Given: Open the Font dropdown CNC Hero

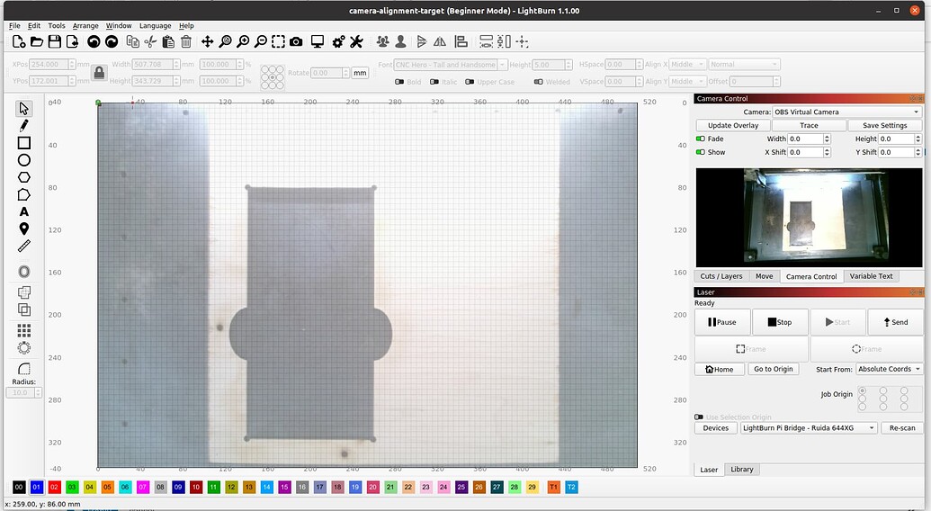Looking at the screenshot, I should coord(451,65).
